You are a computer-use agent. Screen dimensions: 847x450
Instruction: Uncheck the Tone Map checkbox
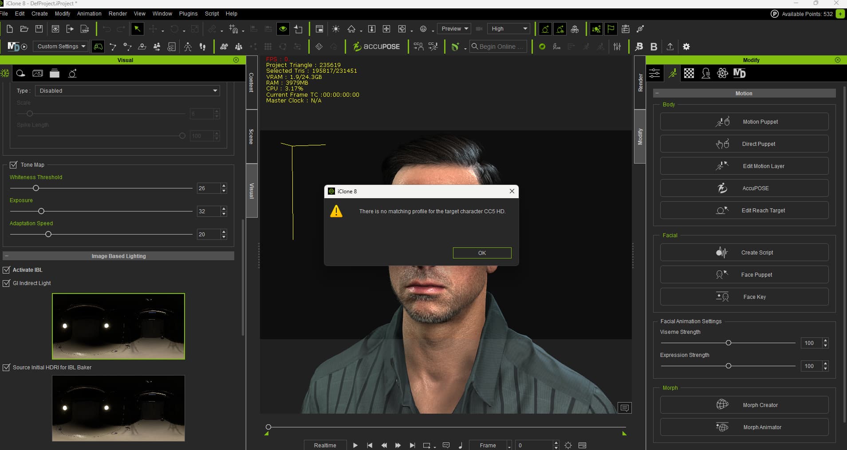pos(13,164)
